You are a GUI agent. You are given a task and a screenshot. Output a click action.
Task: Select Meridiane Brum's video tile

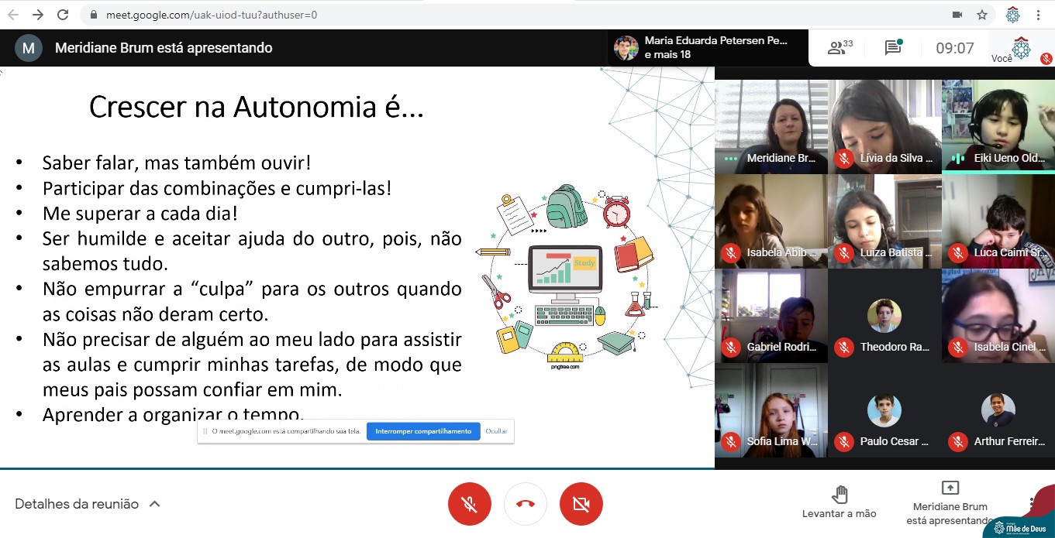pos(771,125)
